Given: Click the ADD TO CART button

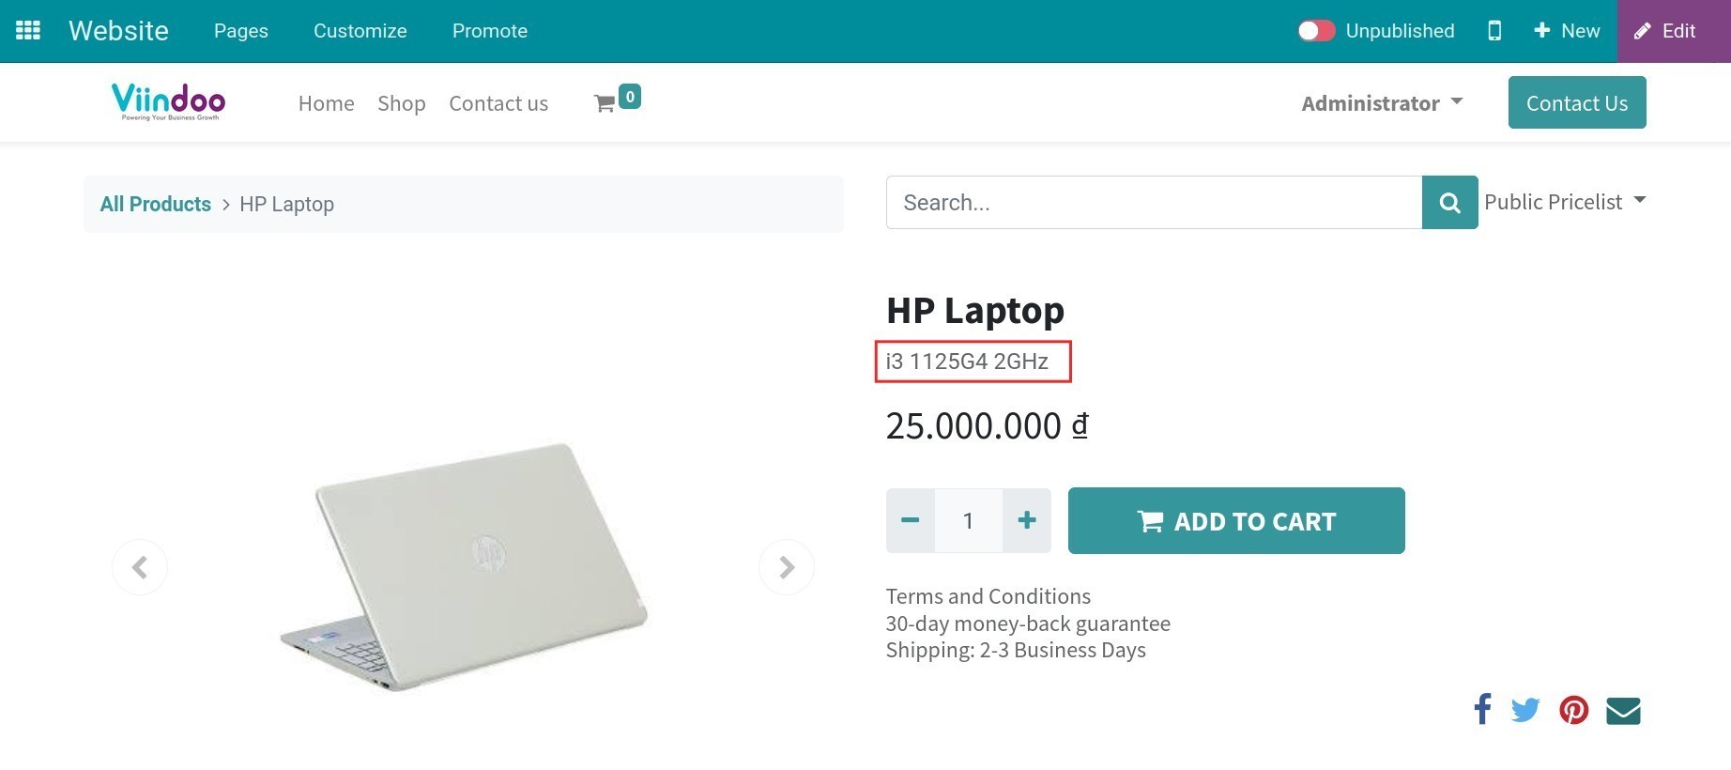Looking at the screenshot, I should tap(1236, 520).
